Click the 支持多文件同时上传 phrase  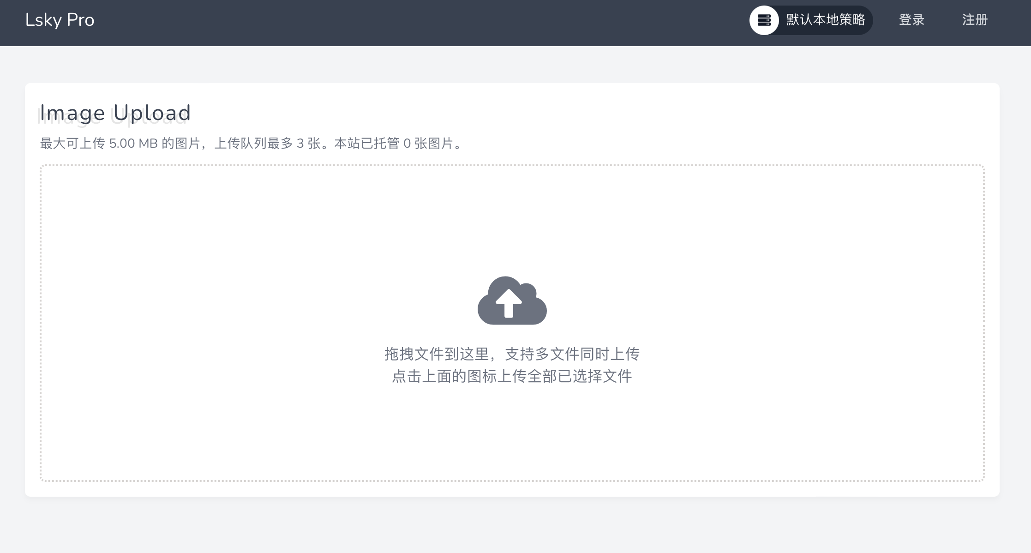pyautogui.click(x=572, y=355)
